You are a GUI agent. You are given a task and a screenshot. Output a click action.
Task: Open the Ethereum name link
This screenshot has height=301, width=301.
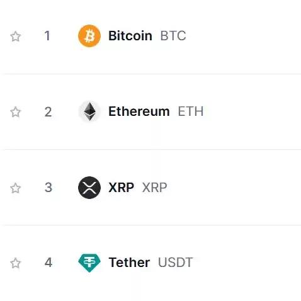pos(139,111)
